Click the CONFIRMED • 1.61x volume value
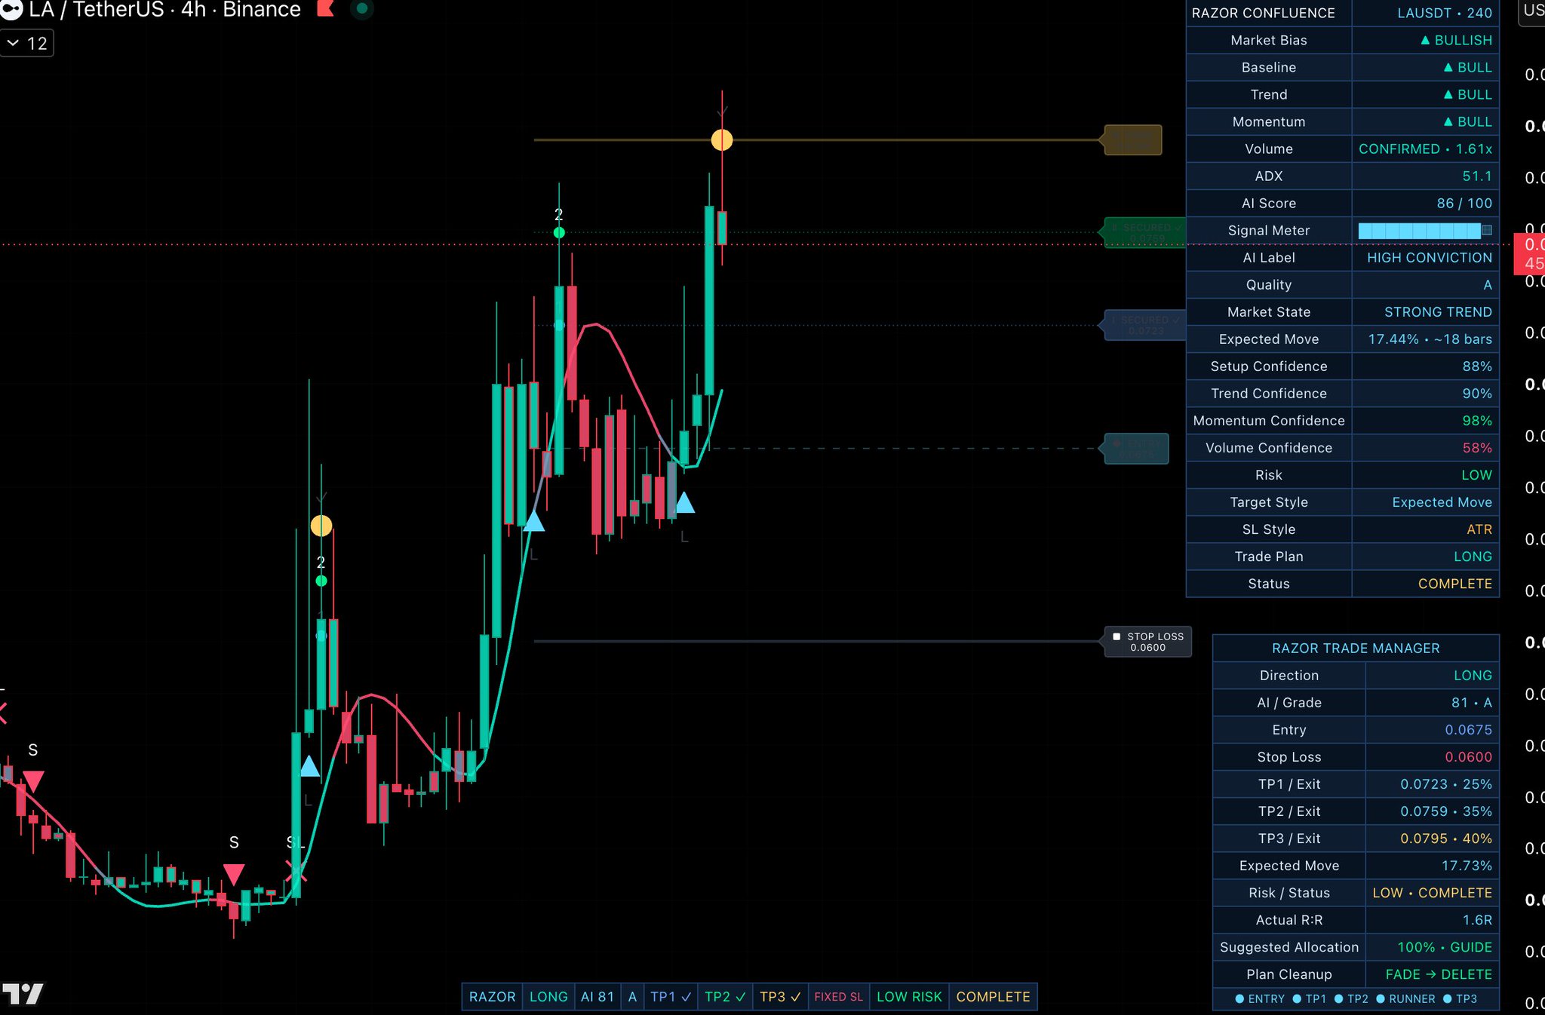Image resolution: width=1545 pixels, height=1015 pixels. point(1425,149)
